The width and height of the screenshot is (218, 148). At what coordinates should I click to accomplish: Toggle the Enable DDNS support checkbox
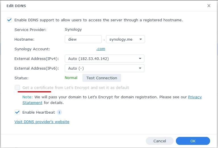(x=10, y=20)
